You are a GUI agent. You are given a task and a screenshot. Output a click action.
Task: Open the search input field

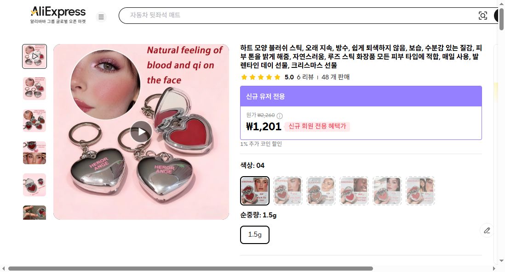pos(276,15)
